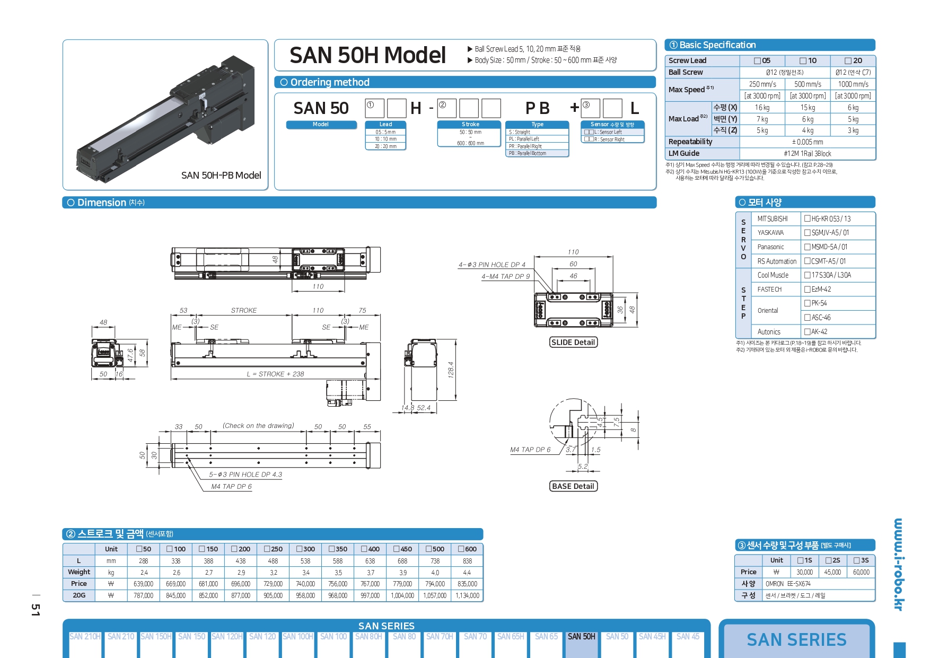Select the 2S sensor quantity checkbox
This screenshot has width=930, height=658.
tap(829, 560)
